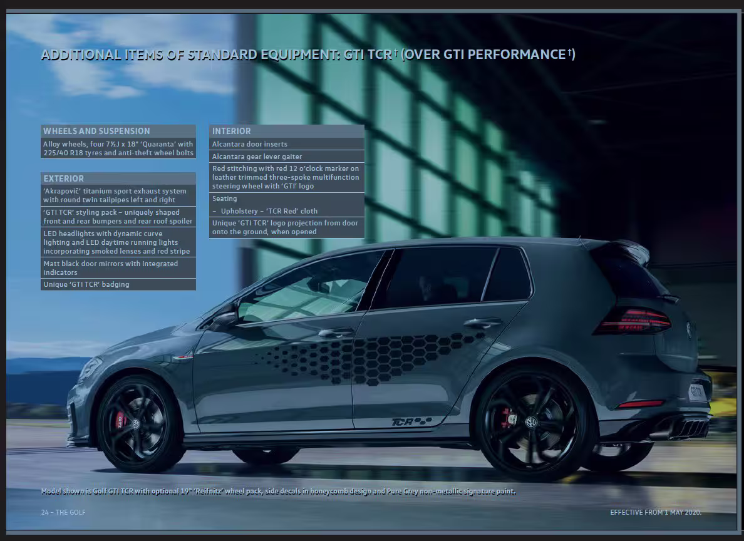
Task: Click the TCR decal on the car's side sill
Action: click(411, 421)
